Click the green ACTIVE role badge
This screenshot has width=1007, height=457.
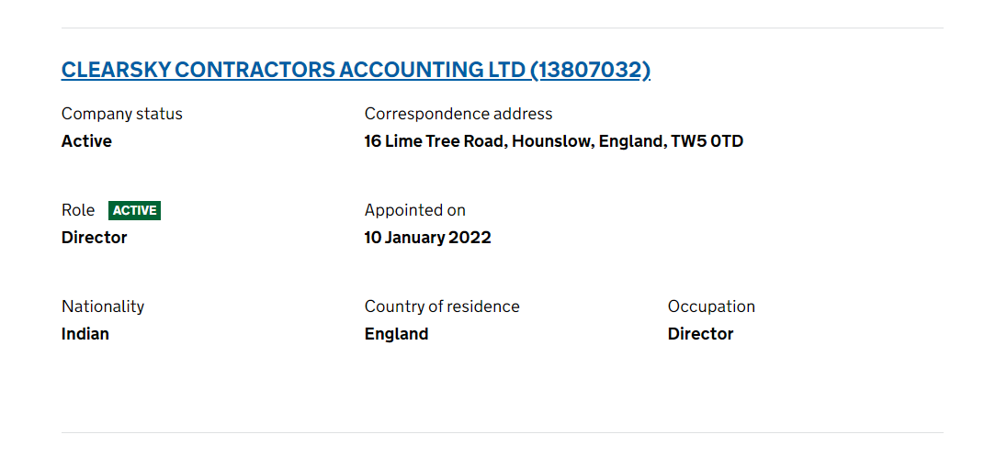pos(135,210)
